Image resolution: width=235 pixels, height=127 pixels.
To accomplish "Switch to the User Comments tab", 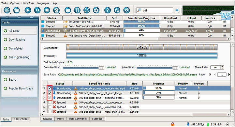I will pyautogui.click(x=78, y=119).
